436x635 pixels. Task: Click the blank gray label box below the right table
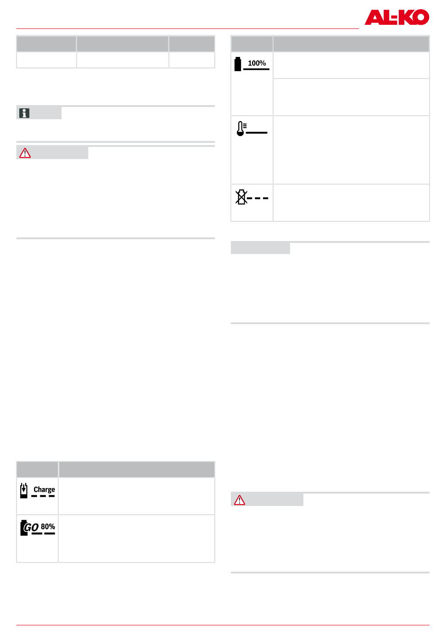coord(260,248)
